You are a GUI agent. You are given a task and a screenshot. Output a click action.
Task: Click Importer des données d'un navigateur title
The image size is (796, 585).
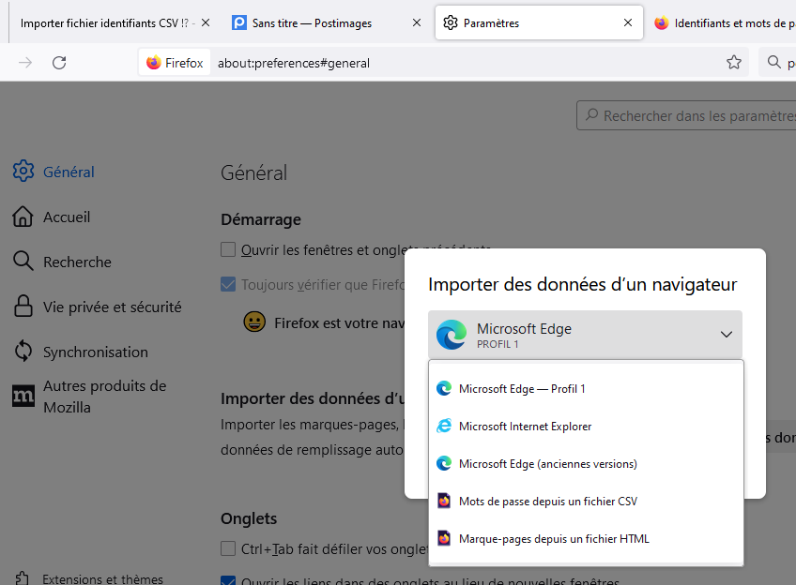(582, 284)
